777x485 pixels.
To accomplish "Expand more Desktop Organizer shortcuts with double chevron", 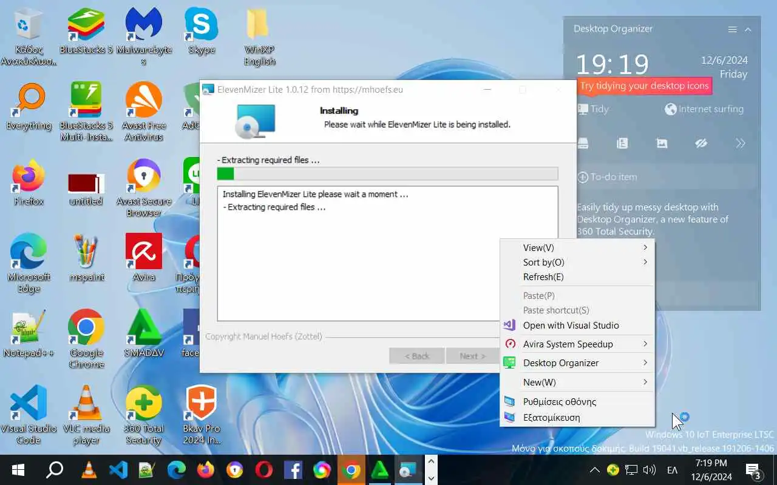I will (x=741, y=144).
